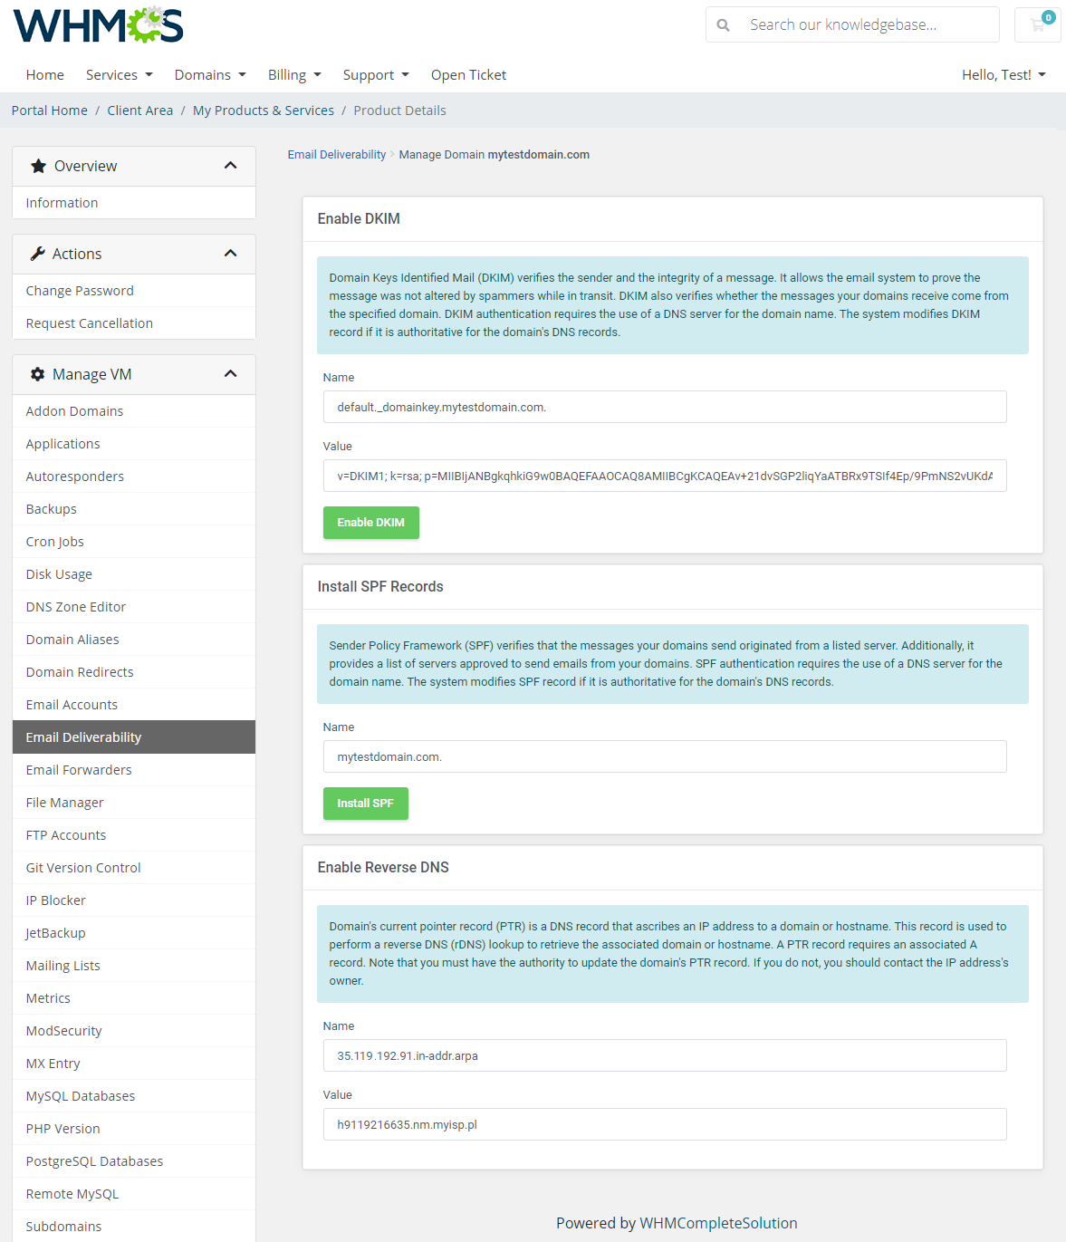Select Home in the navigation menu
1066x1242 pixels.
click(44, 74)
